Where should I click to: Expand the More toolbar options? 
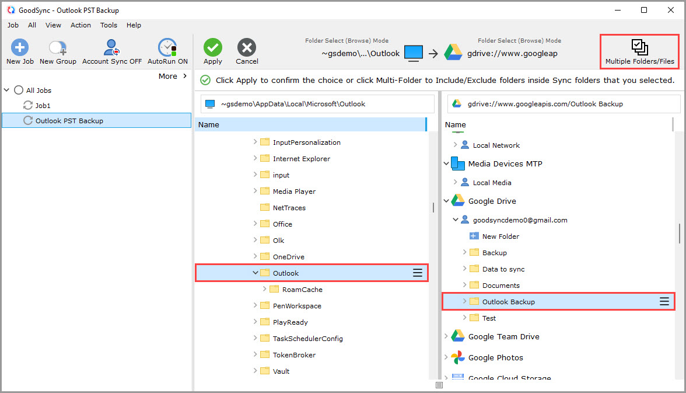173,76
